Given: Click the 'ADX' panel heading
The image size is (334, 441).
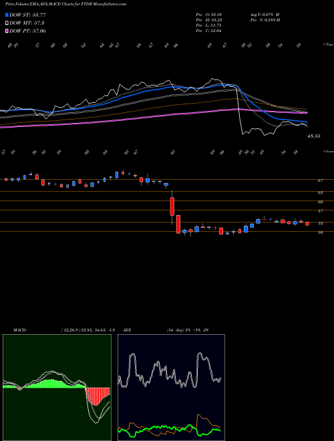Looking at the screenshot, I should tap(128, 330).
